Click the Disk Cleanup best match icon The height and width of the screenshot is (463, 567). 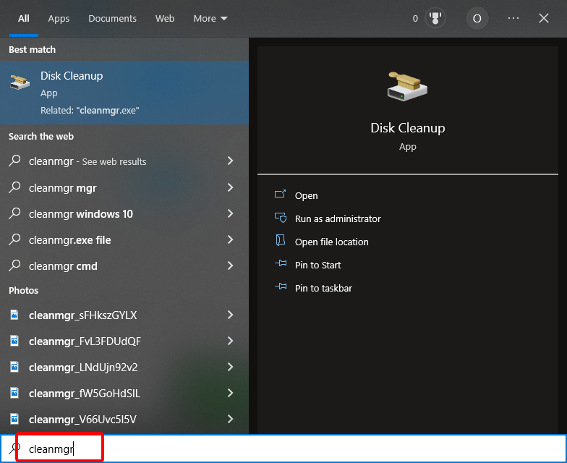pyautogui.click(x=20, y=82)
